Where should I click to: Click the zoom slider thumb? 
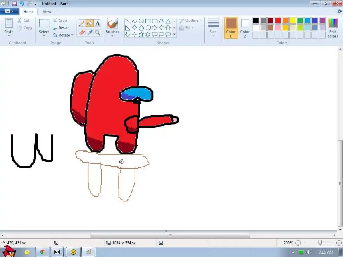[320, 243]
